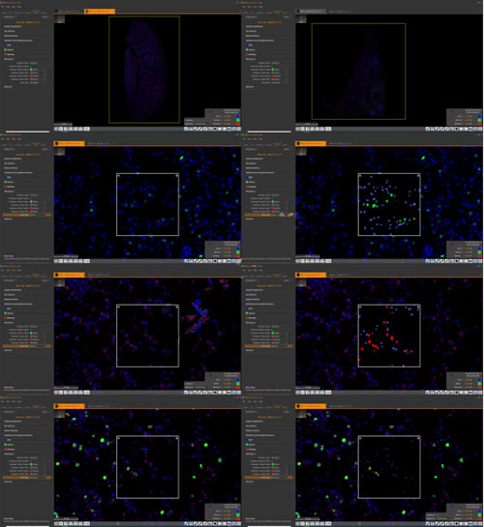Click pen annotation icon in toolbar under green-detected cells viewer
Image resolution: width=484 pixels, height=527 pixels.
coord(438,261)
